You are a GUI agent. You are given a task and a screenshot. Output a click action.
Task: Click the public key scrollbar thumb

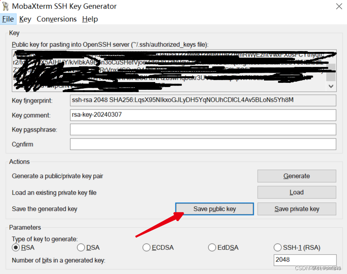coord(331,72)
